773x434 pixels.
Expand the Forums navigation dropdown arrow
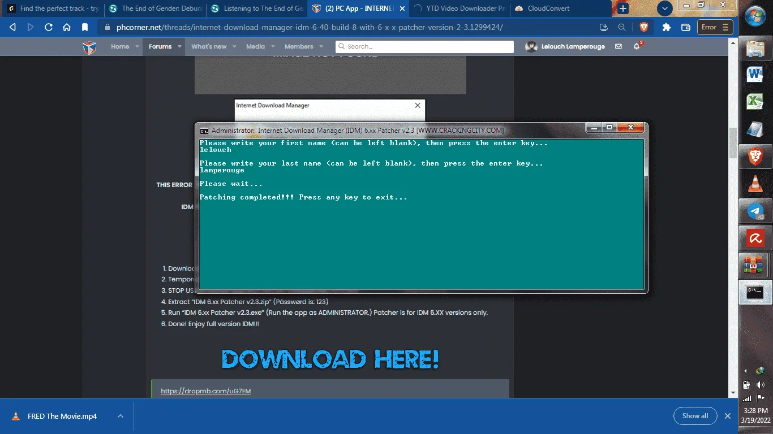[x=180, y=46]
